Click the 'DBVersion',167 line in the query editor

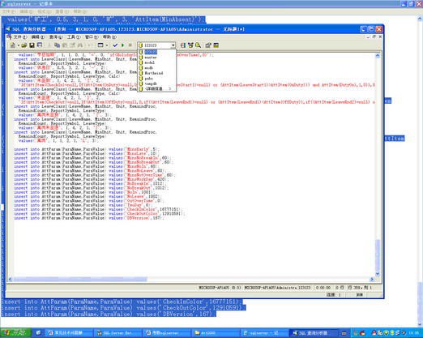[x=89, y=218]
